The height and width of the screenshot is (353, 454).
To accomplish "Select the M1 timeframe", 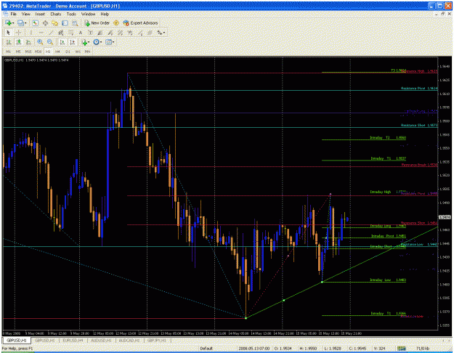I will (x=9, y=52).
